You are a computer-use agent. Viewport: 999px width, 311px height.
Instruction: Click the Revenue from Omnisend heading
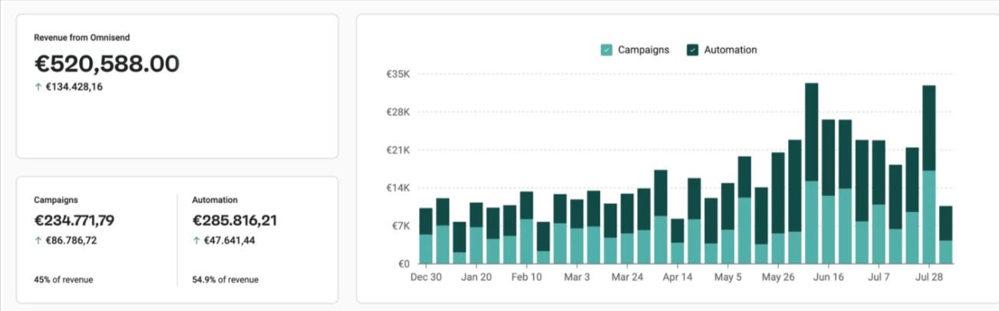[x=76, y=38]
